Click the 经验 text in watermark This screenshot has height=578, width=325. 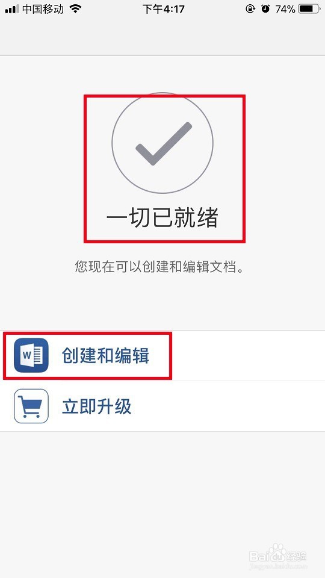click(296, 555)
